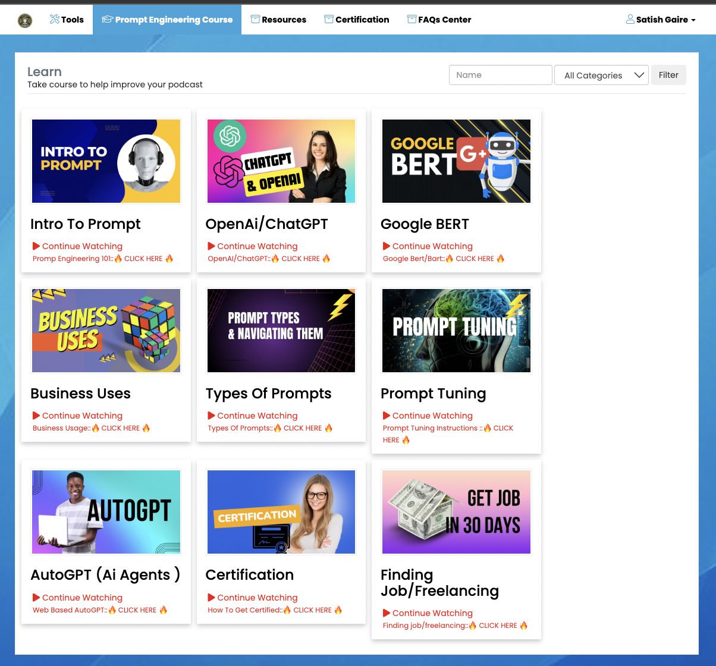Open the Business Uses thumbnail
716x666 pixels.
coord(106,331)
